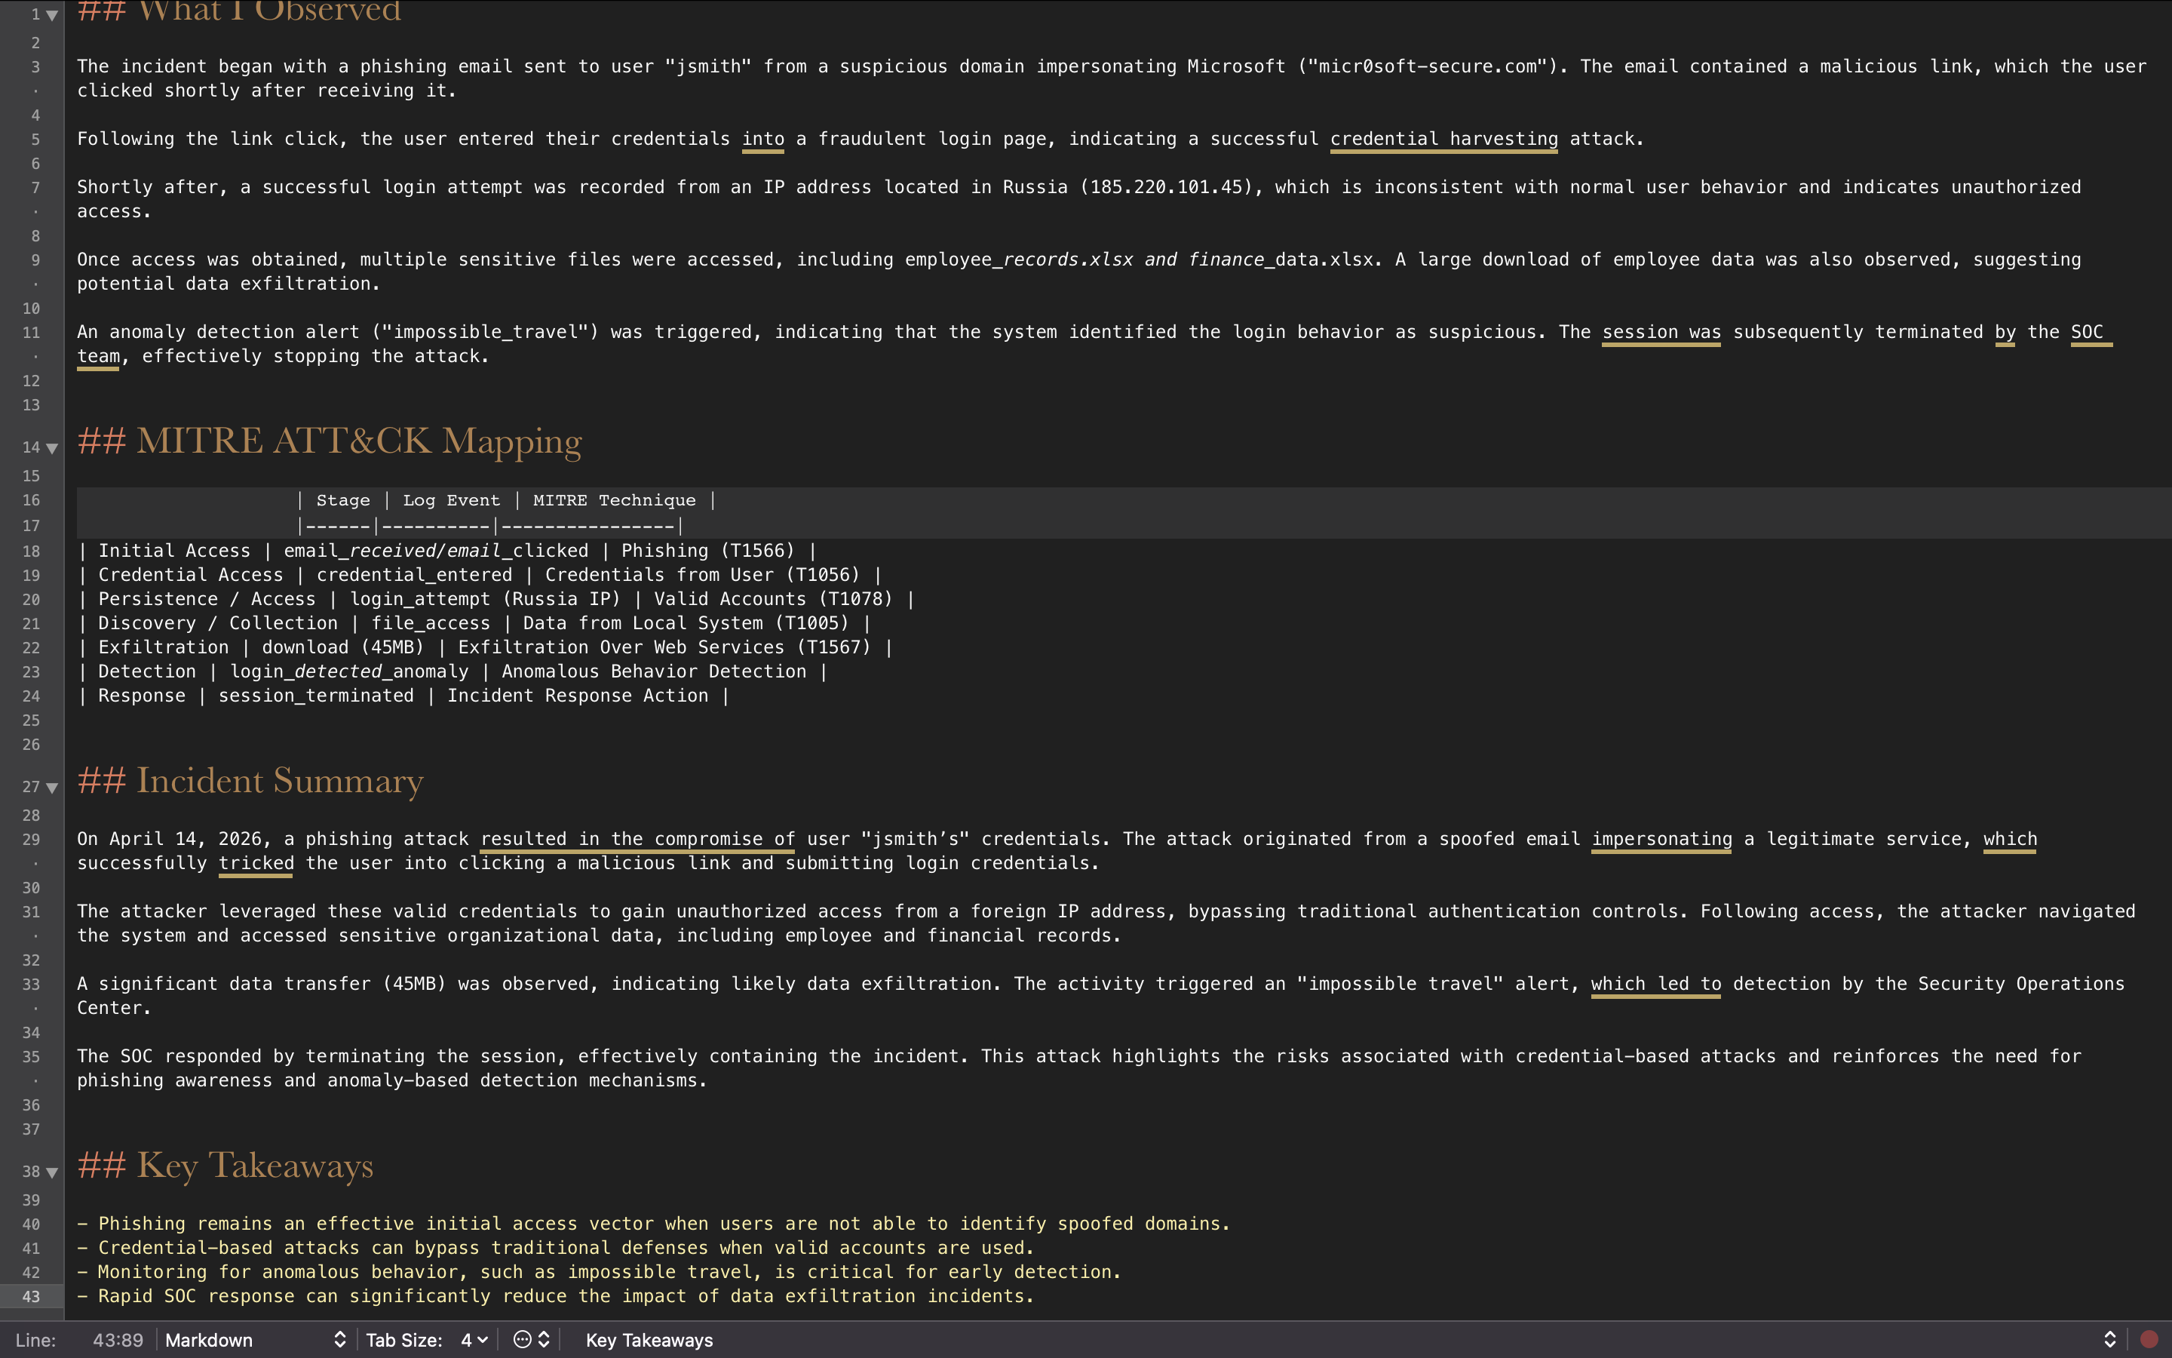The width and height of the screenshot is (2172, 1358).
Task: Click the underlined 'session was' phrase
Action: pos(1661,332)
